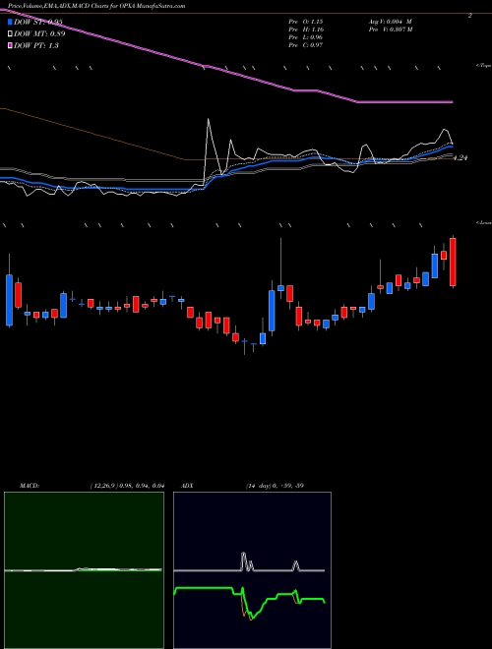The width and height of the screenshot is (492, 649).
Task: Click the MACD '(12,26,9) 0.98, 0.94, 0.04' values
Action: coord(127,486)
